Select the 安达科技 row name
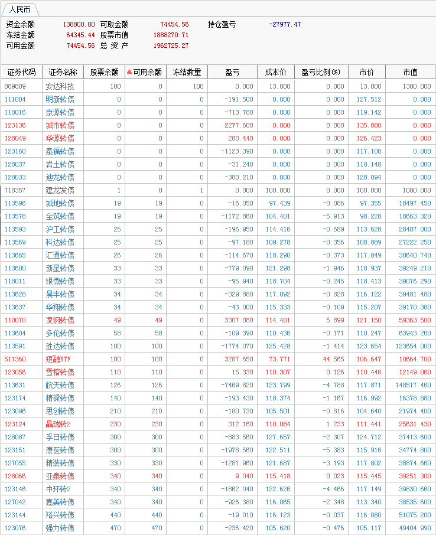 [x=60, y=86]
